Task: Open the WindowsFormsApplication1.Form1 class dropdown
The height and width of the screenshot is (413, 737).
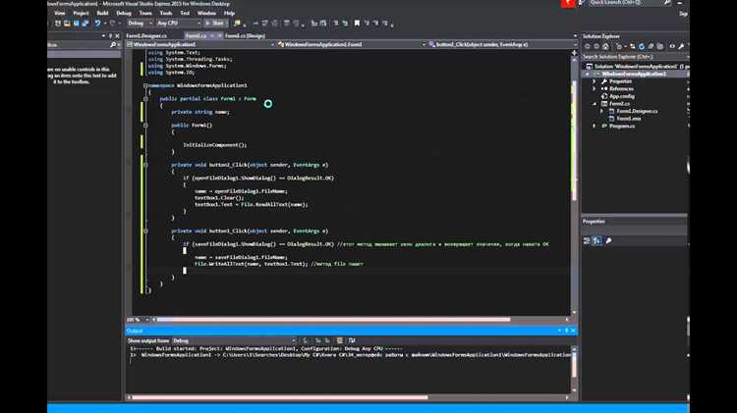Action: coord(352,44)
